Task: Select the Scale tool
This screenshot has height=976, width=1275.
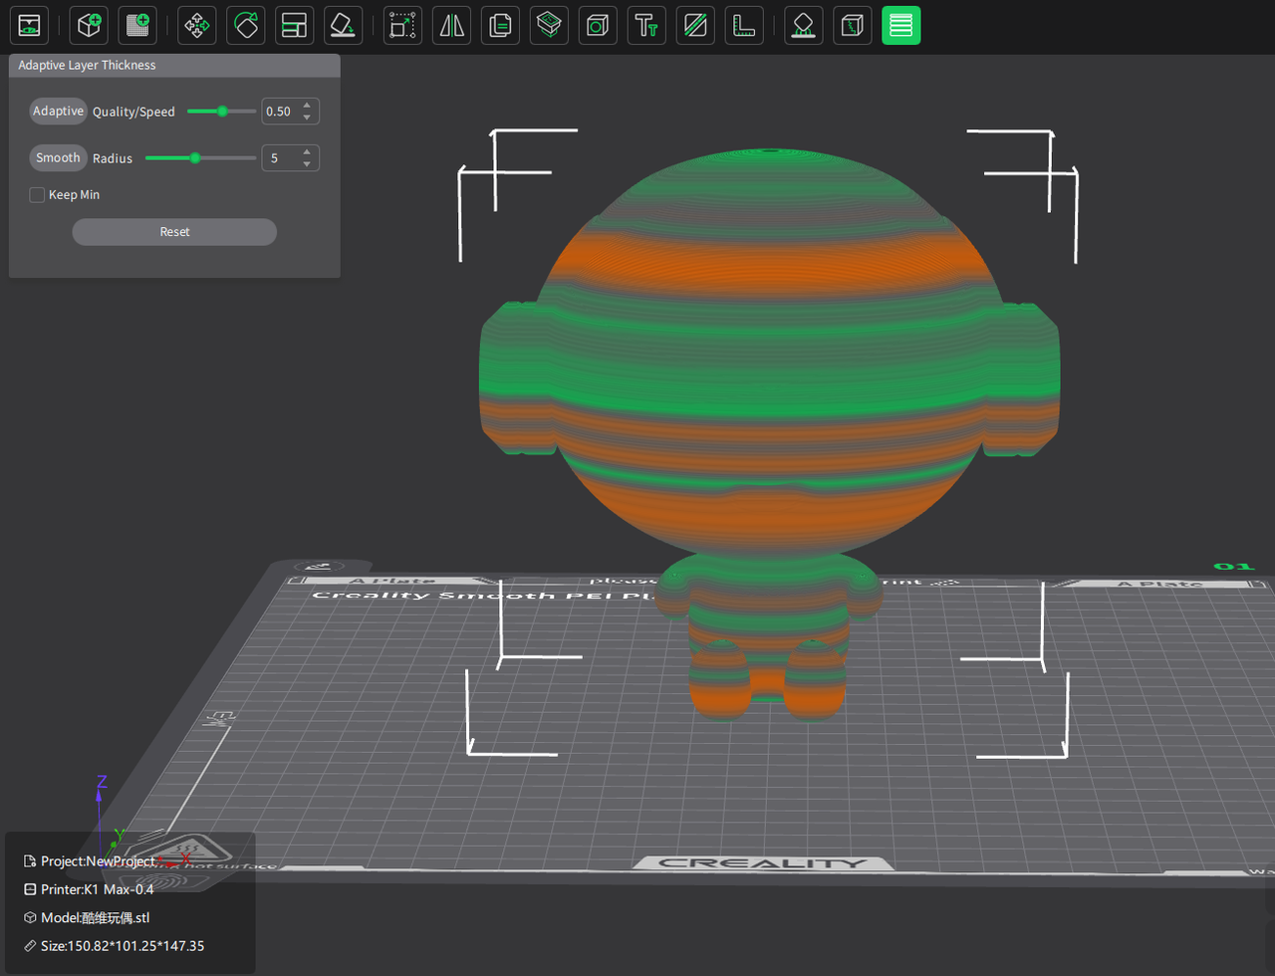Action: pyautogui.click(x=402, y=25)
